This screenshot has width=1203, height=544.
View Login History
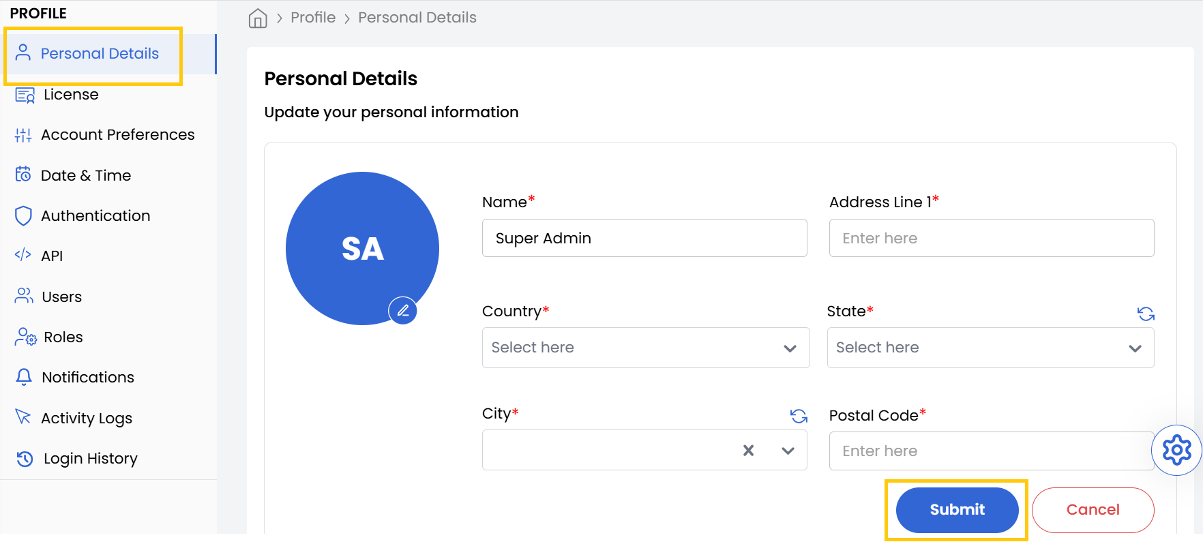coord(109,458)
